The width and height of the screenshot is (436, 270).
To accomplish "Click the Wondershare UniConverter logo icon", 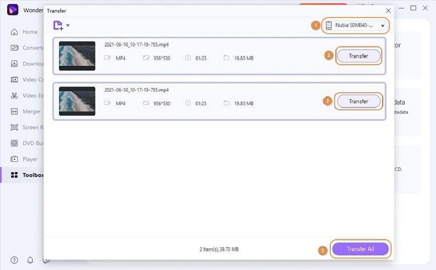I will 12,10.
